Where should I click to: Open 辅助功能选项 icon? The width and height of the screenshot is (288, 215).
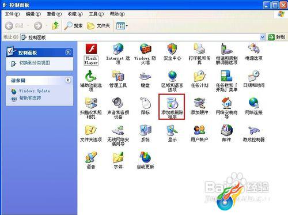(91, 81)
